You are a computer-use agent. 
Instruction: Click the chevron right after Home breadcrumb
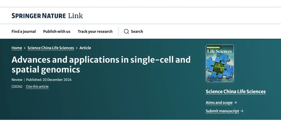point(25,48)
